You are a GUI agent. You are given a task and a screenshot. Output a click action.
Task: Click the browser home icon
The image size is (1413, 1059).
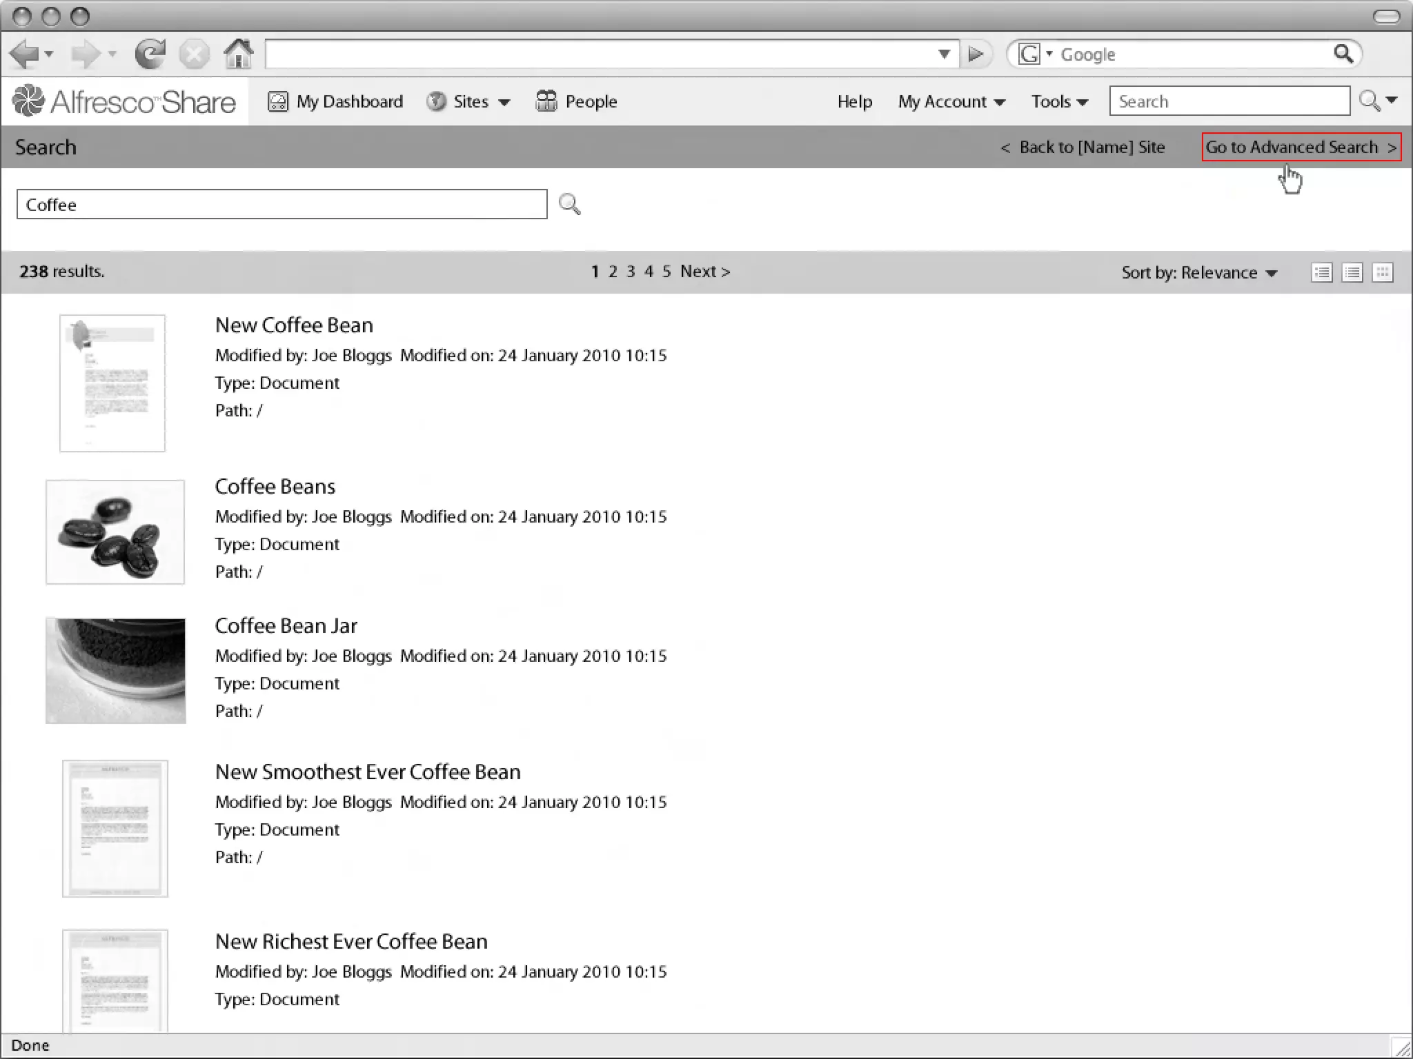238,54
